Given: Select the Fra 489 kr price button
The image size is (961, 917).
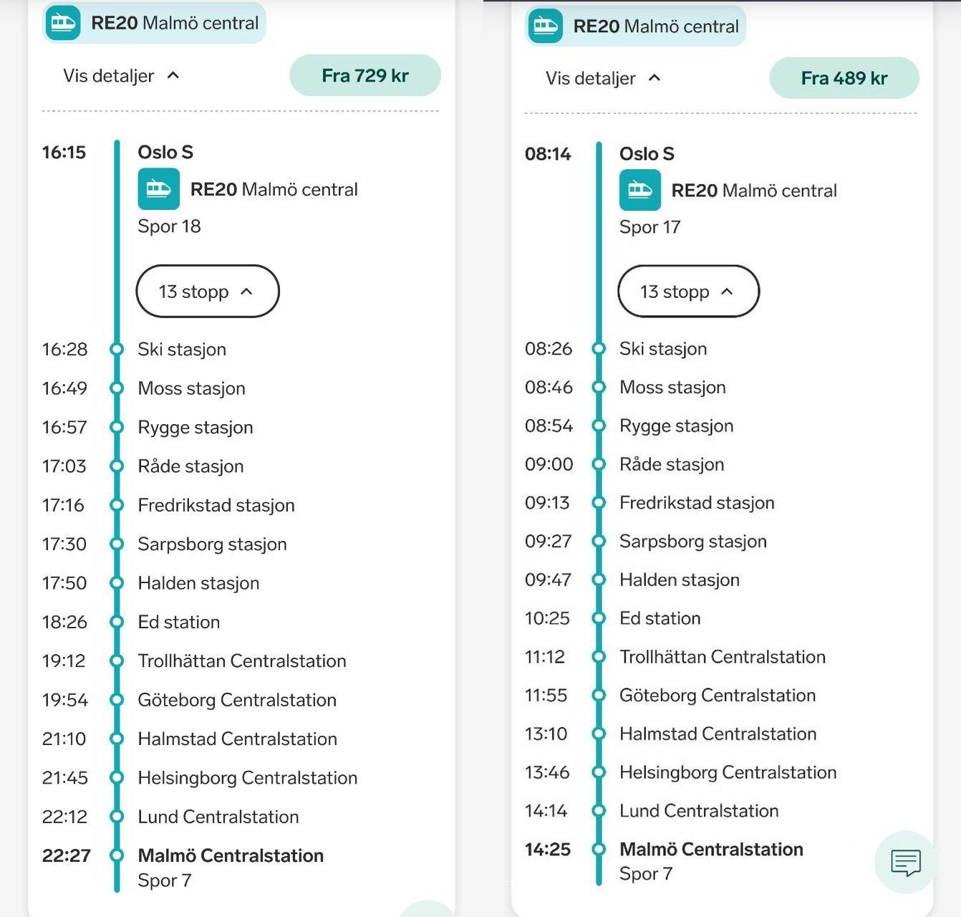Looking at the screenshot, I should 844,78.
